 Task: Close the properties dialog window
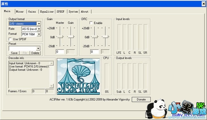click(204, 4)
